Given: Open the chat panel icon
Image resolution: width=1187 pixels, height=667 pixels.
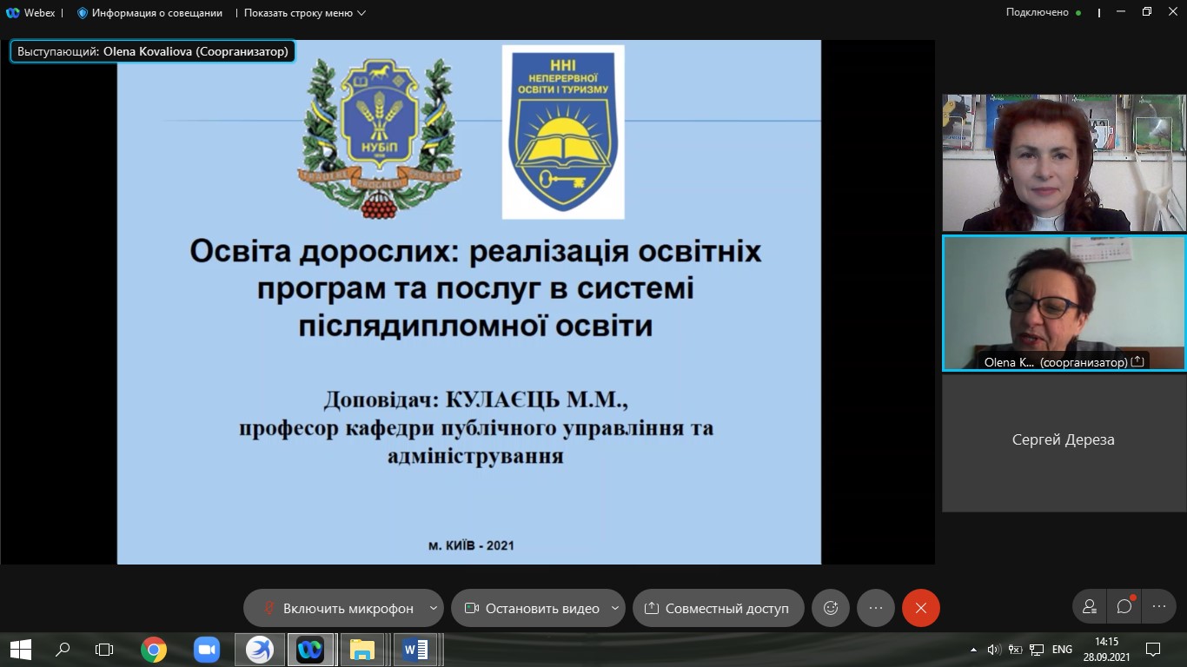Looking at the screenshot, I should (x=1124, y=607).
